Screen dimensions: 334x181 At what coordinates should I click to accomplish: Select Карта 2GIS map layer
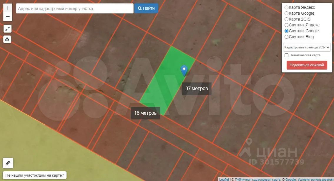(287, 19)
